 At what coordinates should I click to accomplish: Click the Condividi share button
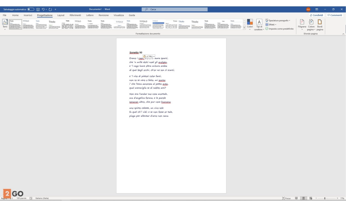tap(316, 15)
